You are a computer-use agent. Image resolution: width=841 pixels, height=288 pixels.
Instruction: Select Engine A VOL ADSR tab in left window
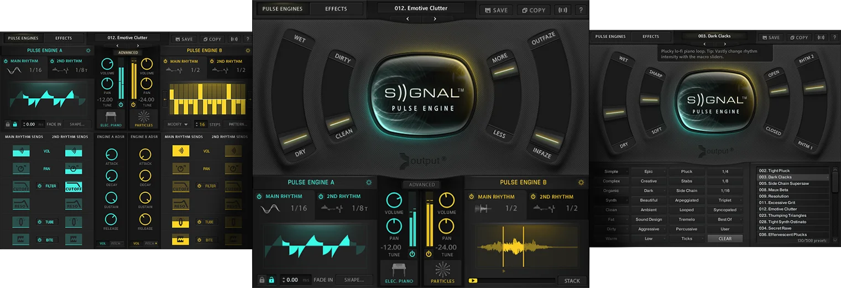point(103,243)
